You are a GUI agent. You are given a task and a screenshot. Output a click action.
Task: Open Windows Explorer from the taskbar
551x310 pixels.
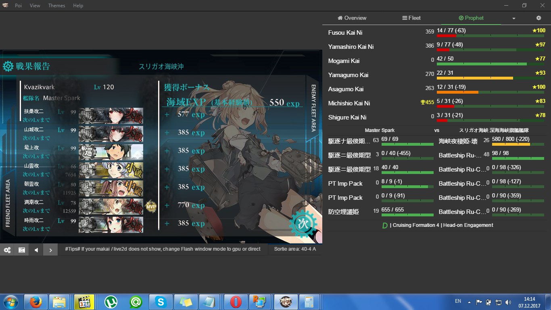click(x=60, y=302)
